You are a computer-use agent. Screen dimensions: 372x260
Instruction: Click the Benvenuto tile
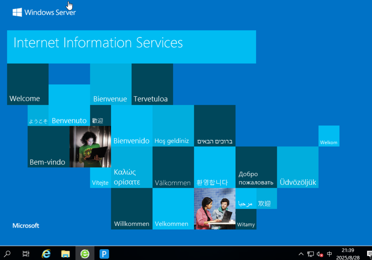pyautogui.click(x=69, y=105)
